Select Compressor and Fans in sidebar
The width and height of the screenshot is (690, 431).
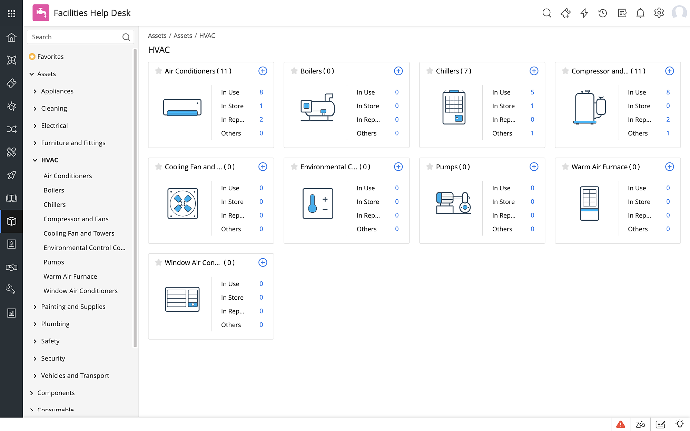point(76,219)
